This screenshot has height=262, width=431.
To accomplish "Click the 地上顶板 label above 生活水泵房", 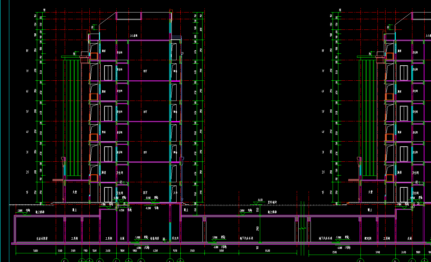I will [x=40, y=212].
